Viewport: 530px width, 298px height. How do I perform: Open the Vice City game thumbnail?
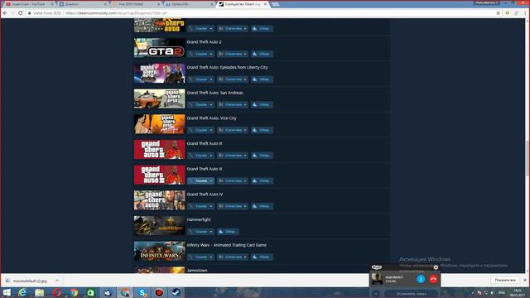pyautogui.click(x=160, y=124)
